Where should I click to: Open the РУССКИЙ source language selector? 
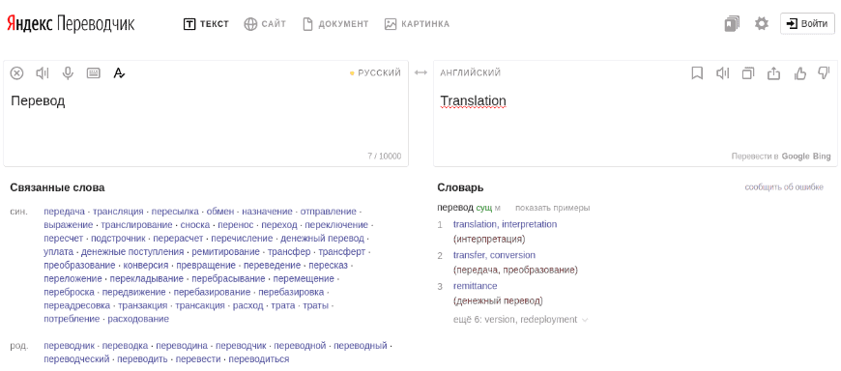(375, 72)
